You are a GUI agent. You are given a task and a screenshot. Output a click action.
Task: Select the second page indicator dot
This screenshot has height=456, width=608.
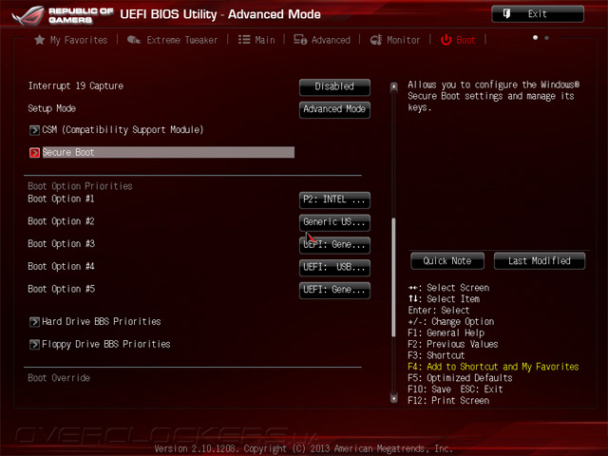[546, 38]
